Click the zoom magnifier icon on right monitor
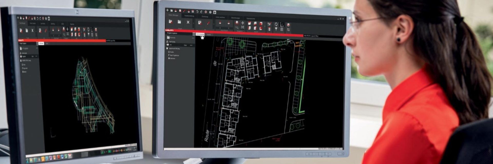Screen dimensions: 493x164 click(x=237, y=28)
